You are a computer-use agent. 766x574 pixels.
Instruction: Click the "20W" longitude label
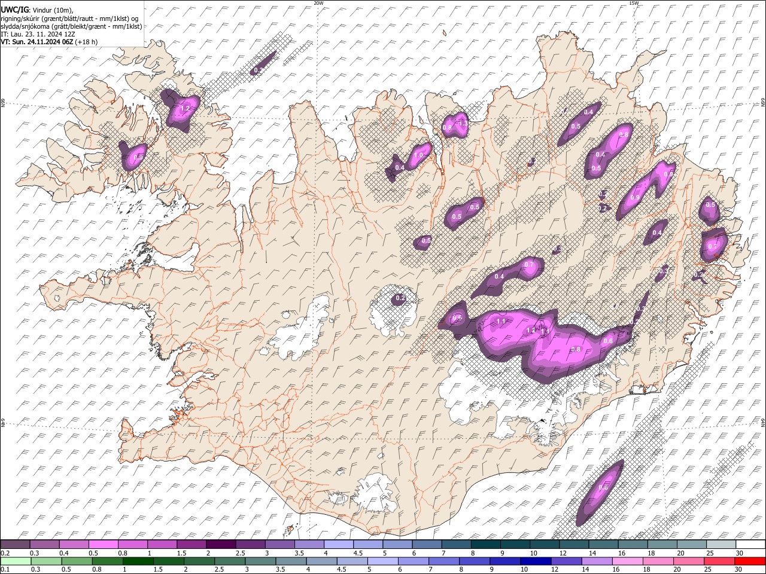click(318, 3)
